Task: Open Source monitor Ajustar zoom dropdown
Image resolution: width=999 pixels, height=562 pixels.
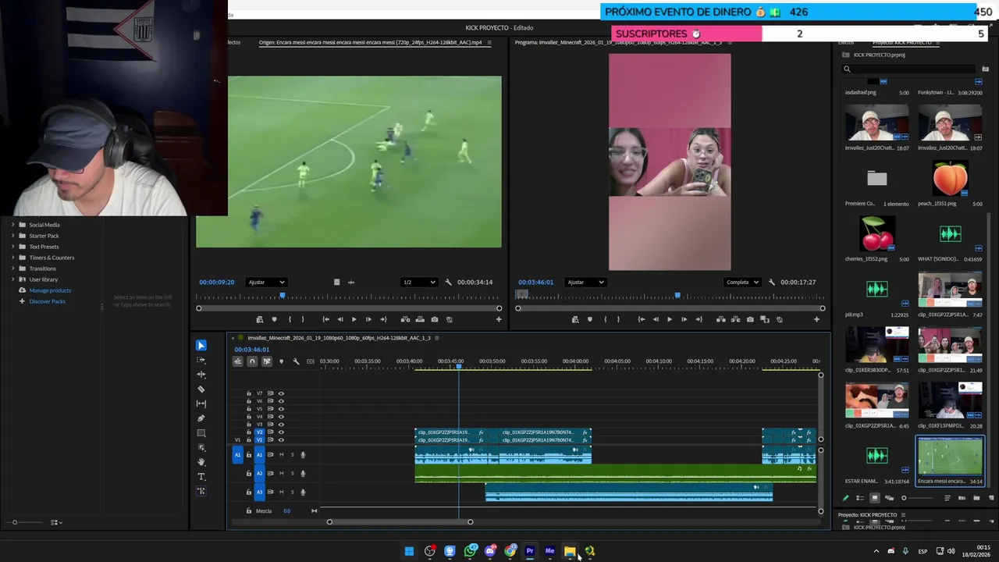Action: pos(266,282)
